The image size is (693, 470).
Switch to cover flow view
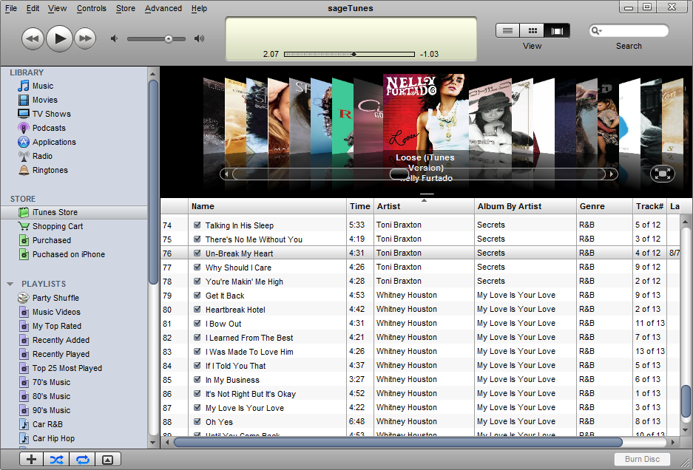pos(558,30)
